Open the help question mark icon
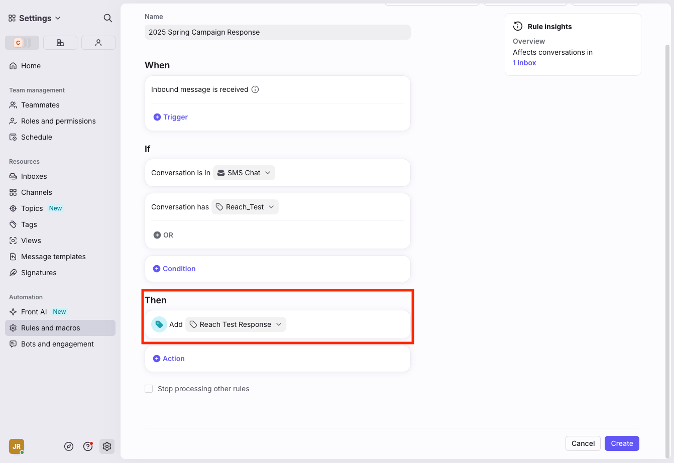 click(88, 446)
